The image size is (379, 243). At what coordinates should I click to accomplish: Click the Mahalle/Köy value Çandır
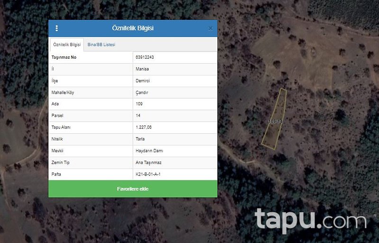[x=142, y=92]
